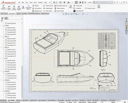128x103 pixels.
Task: Open the Geometric Tolerance tool
Action: point(61,6)
